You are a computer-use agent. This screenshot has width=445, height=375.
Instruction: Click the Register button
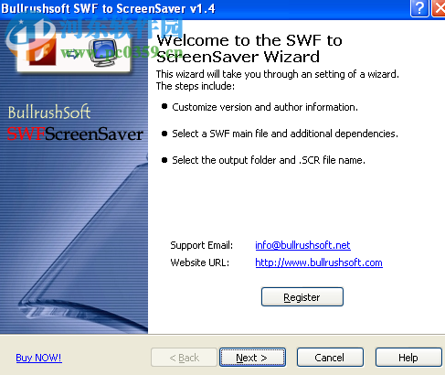tap(302, 297)
